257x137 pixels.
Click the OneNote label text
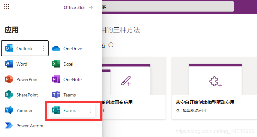(x=72, y=79)
